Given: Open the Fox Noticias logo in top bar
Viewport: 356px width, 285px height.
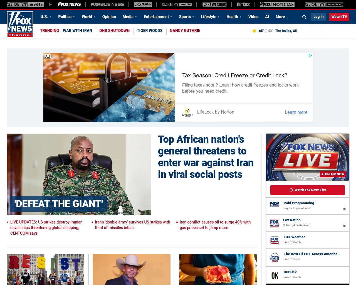Looking at the screenshot, I should [x=277, y=4].
